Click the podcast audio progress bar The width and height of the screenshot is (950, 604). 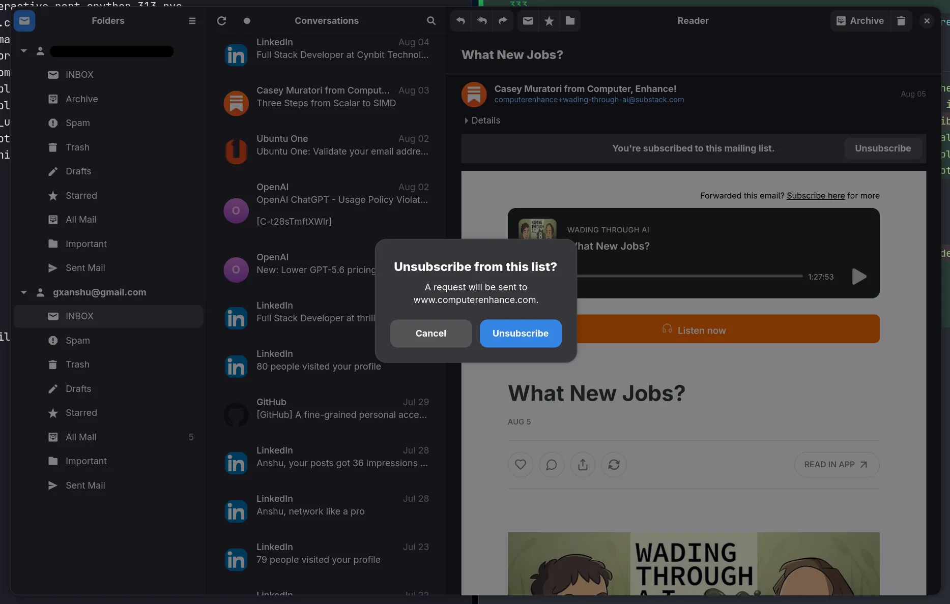click(689, 276)
